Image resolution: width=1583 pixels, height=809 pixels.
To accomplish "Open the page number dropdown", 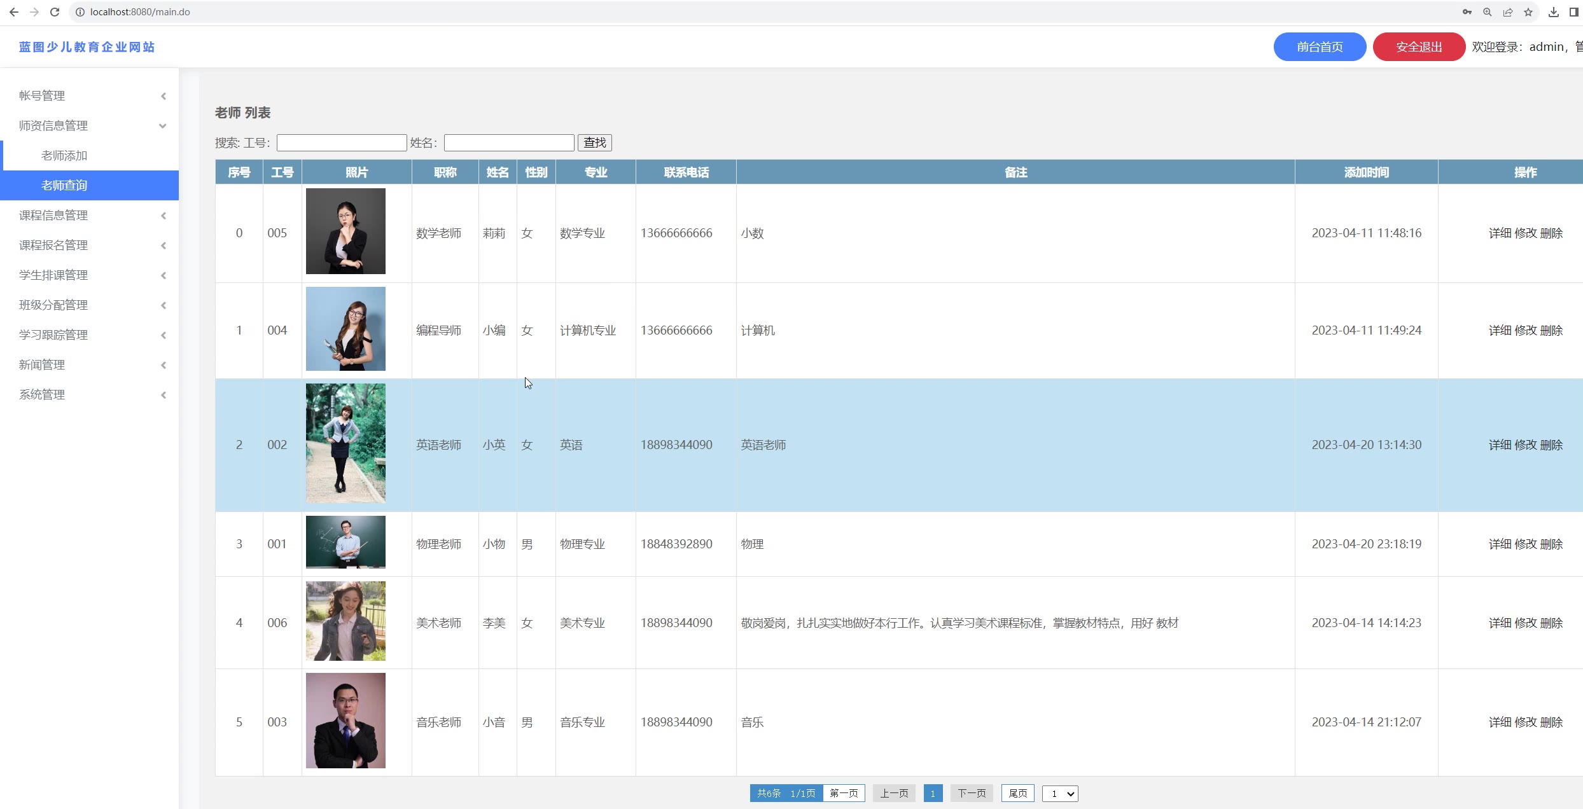I will [1060, 793].
